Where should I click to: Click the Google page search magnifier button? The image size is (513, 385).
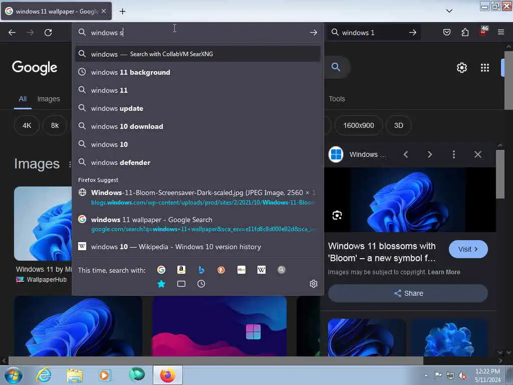[336, 67]
